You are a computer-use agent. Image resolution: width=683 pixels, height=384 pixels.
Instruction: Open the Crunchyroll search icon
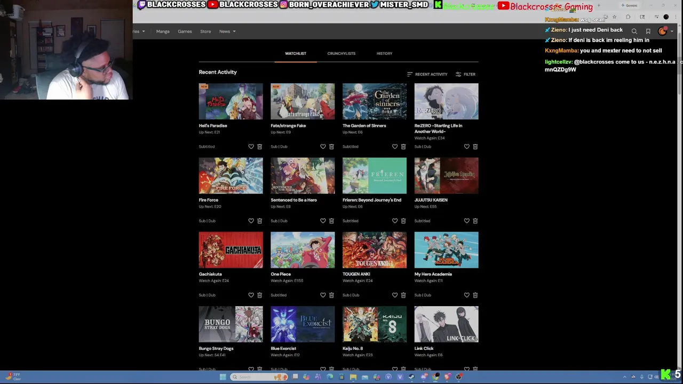click(x=634, y=31)
